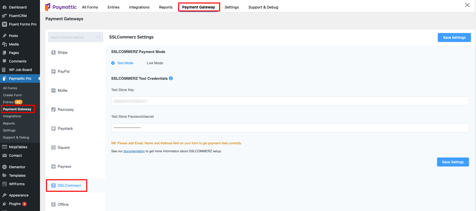
Task: Click the fullscreen expand icon
Action: pos(467,5)
